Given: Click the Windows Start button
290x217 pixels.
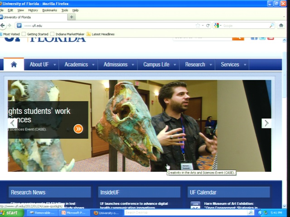Looking at the screenshot, I should 11,213.
